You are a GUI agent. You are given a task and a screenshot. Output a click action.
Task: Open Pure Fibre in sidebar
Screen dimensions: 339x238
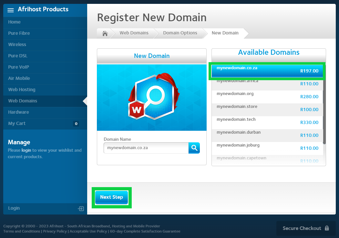(x=19, y=33)
